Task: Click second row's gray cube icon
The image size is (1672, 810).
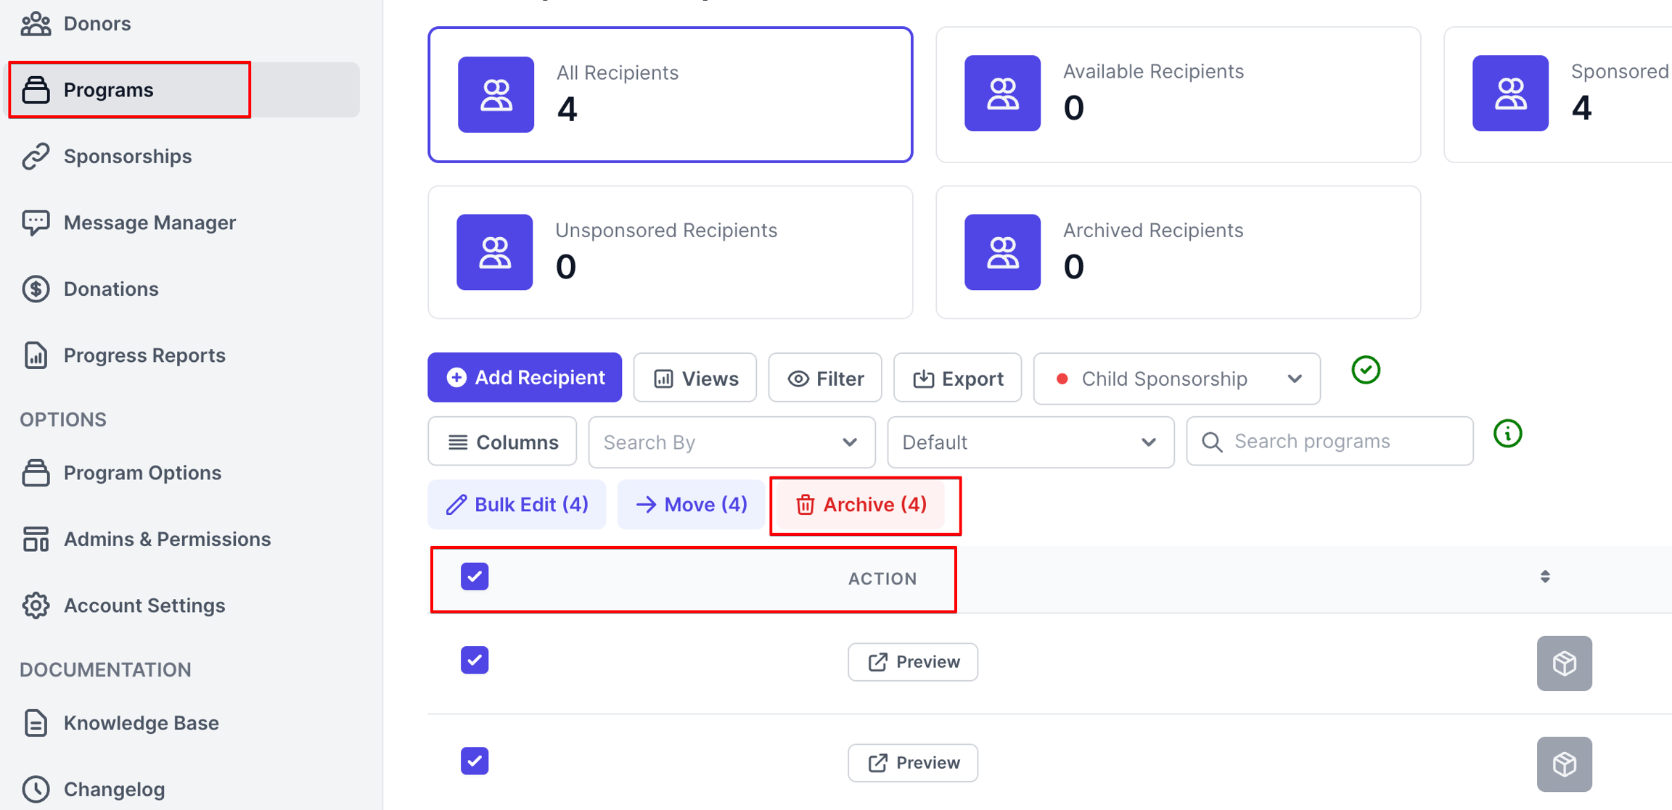Action: (x=1564, y=764)
